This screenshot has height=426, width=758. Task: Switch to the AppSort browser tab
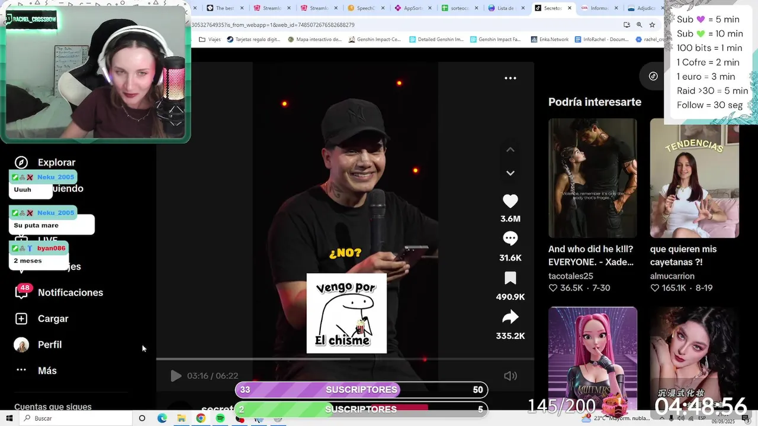[x=413, y=8]
